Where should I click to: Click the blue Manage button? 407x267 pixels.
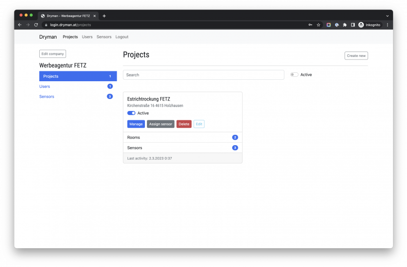click(x=136, y=124)
